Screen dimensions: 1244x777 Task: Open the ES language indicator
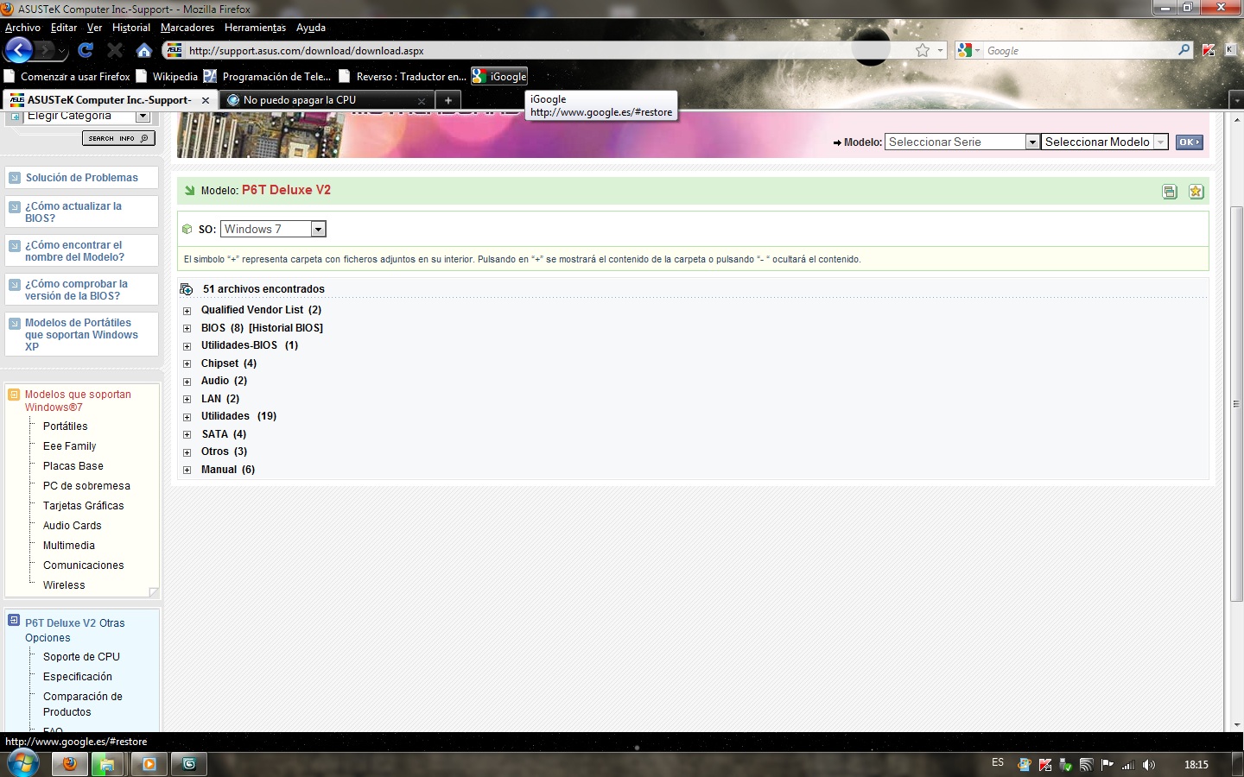[998, 763]
